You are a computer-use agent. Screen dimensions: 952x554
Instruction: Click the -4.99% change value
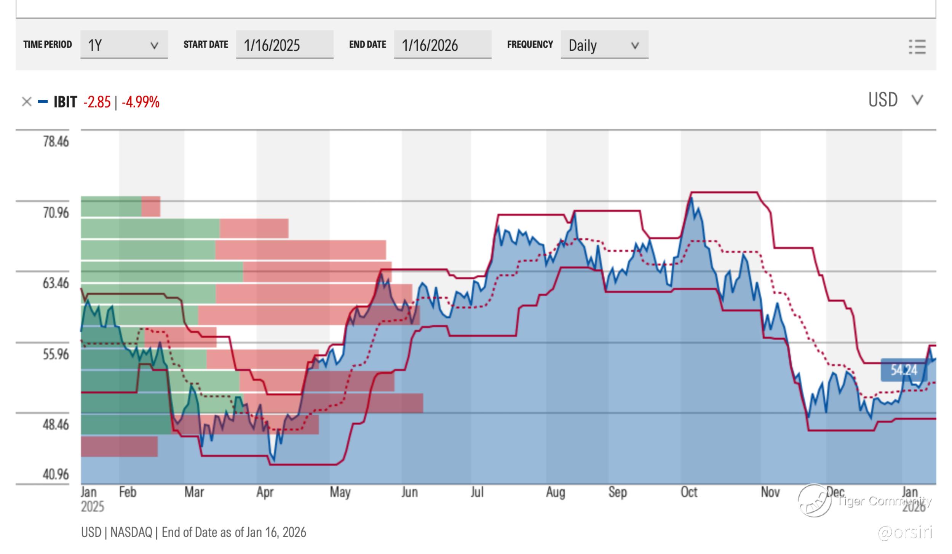[x=140, y=102]
